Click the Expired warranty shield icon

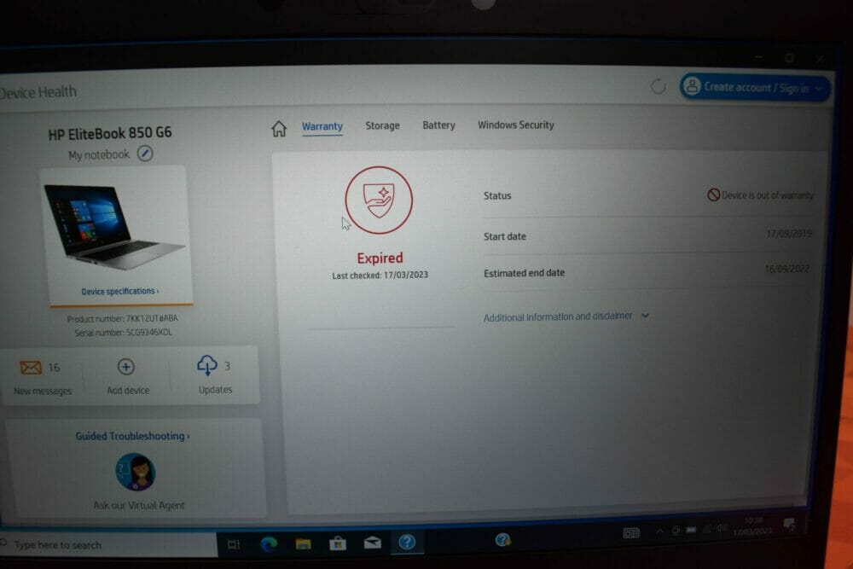click(x=379, y=200)
